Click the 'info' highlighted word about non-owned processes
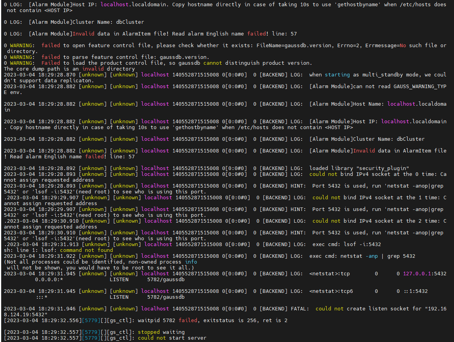Image resolution: width=454 pixels, height=342 pixels. coord(191,262)
